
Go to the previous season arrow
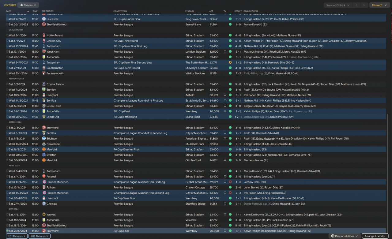coord(356,5)
